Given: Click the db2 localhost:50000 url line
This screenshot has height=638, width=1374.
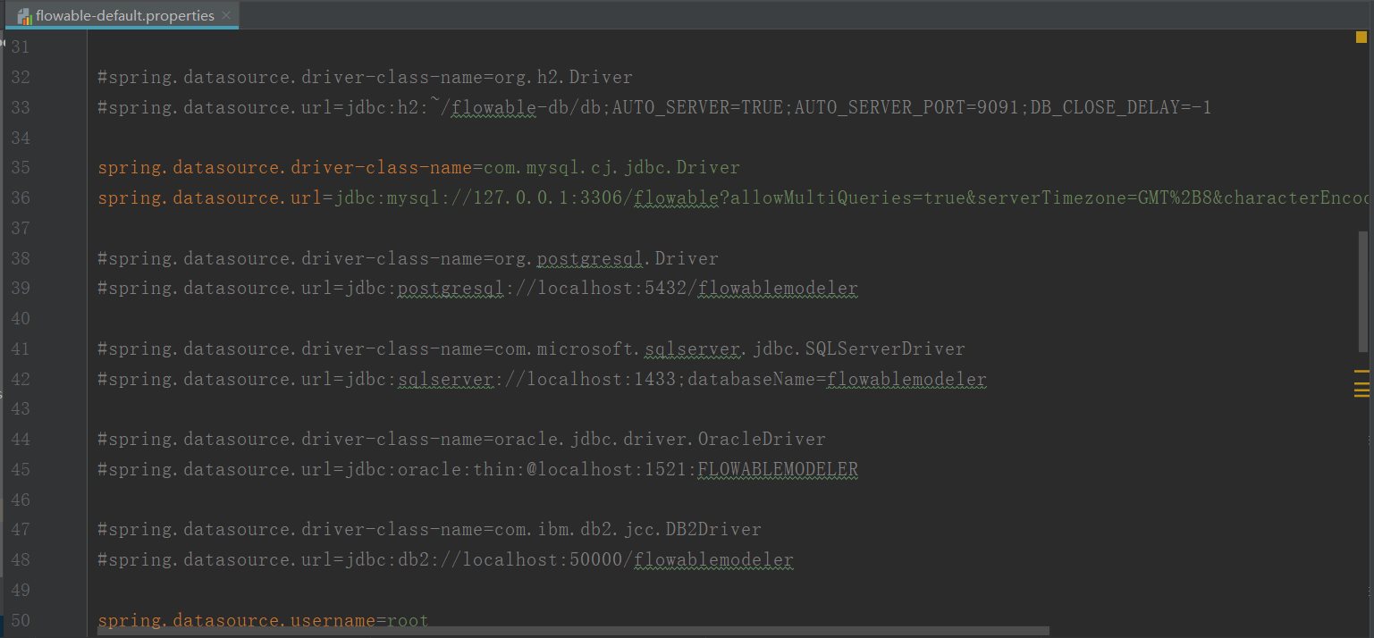Looking at the screenshot, I should pyautogui.click(x=445, y=560).
